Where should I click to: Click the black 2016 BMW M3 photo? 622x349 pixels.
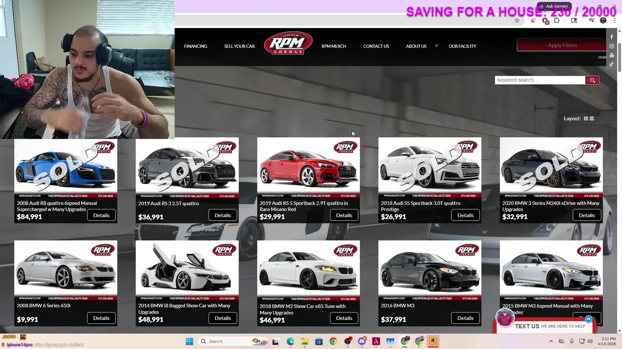(430, 271)
